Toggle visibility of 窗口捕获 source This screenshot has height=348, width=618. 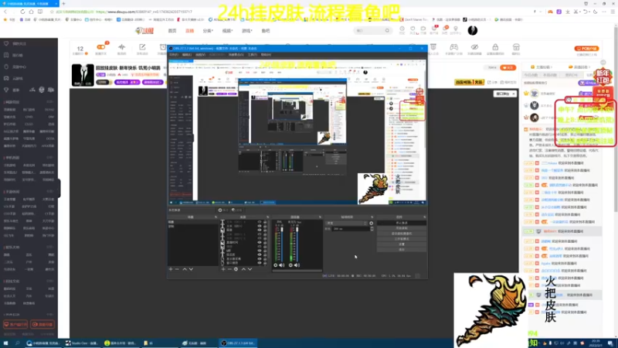coord(260,263)
